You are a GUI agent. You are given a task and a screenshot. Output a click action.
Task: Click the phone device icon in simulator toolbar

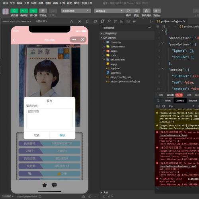87,21
